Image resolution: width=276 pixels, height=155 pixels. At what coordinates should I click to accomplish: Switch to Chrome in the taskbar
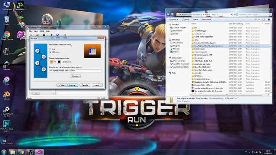click(x=22, y=152)
